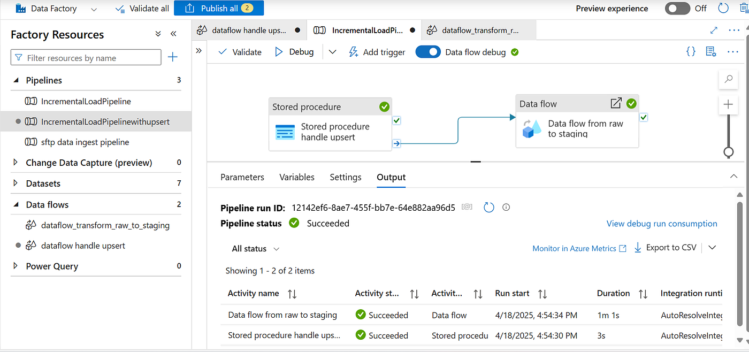Open the Parameters tab
This screenshot has width=749, height=352.
[242, 177]
